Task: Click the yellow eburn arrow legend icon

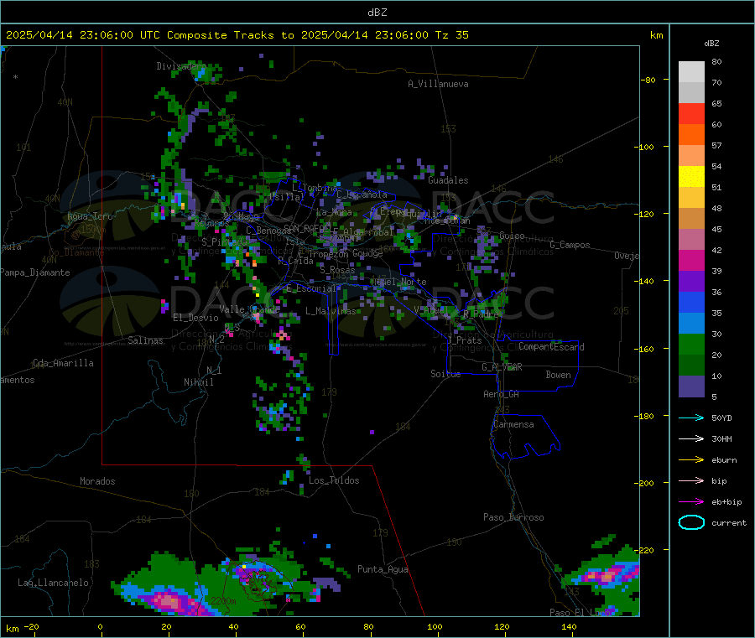Action: (691, 460)
